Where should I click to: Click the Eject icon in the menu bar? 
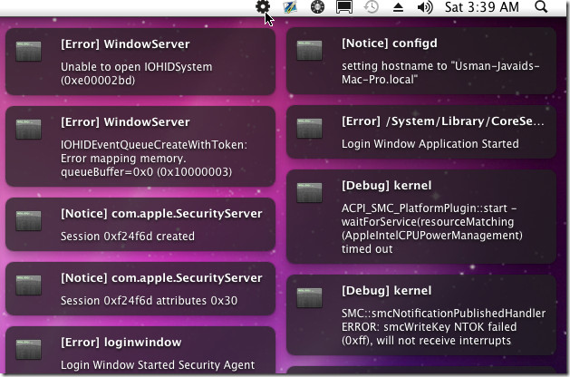click(399, 7)
